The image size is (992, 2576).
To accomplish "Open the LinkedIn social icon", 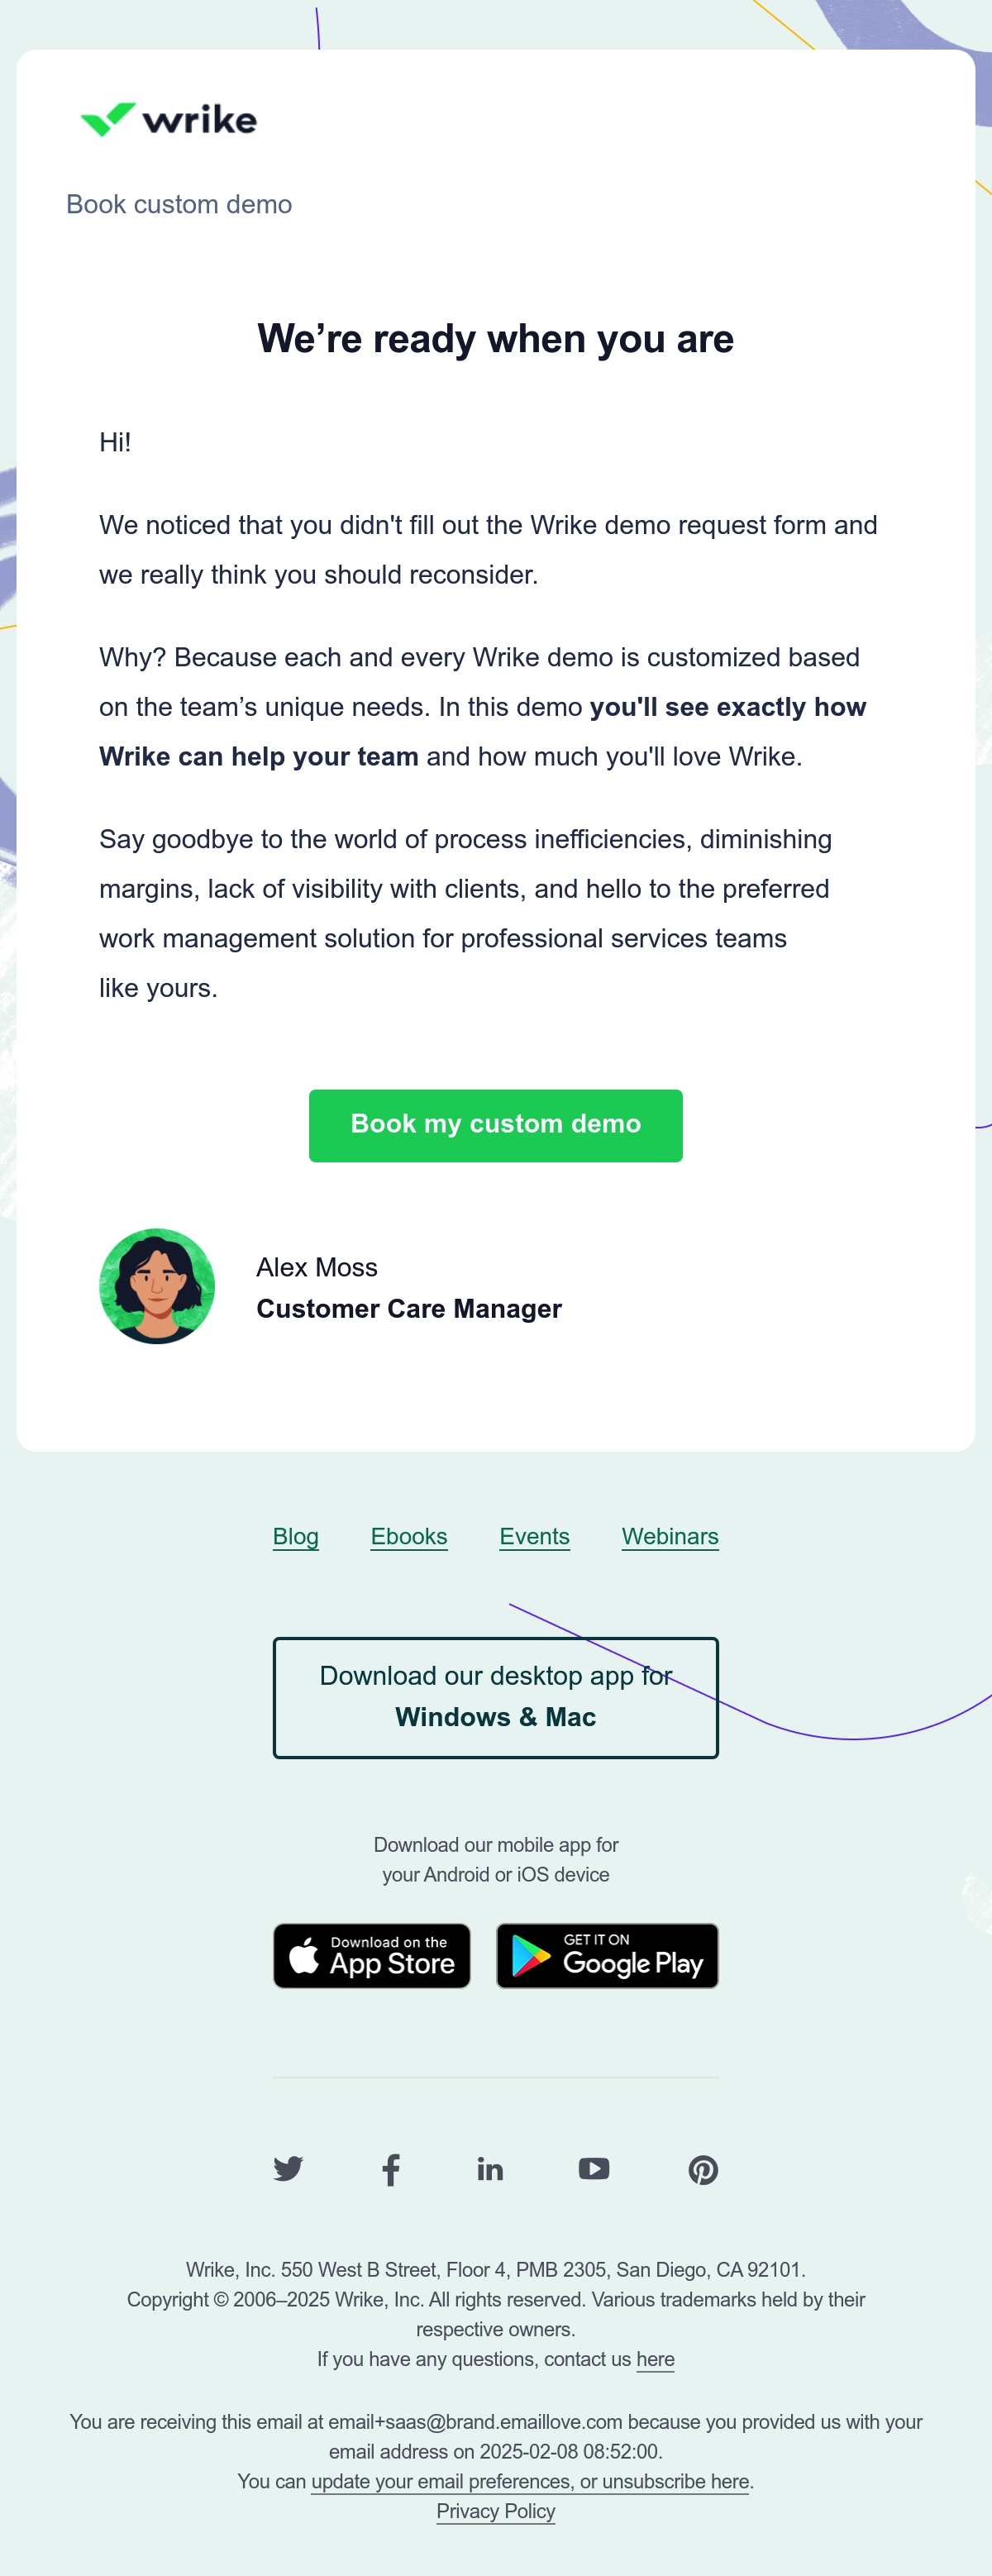I will pos(490,2169).
